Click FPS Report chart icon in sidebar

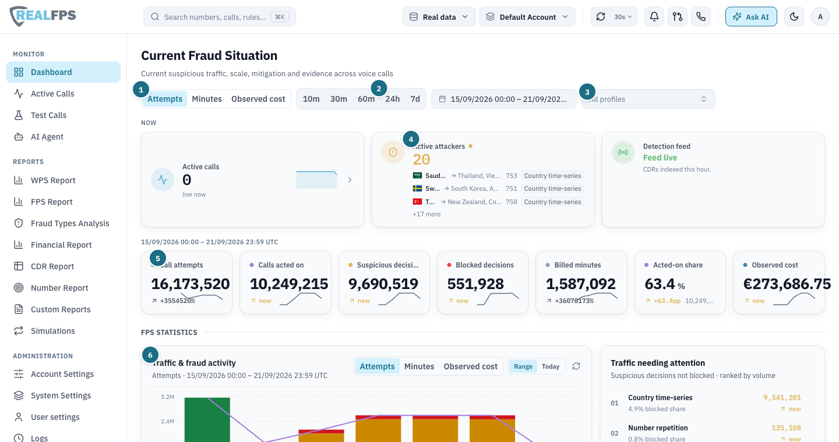coord(19,202)
